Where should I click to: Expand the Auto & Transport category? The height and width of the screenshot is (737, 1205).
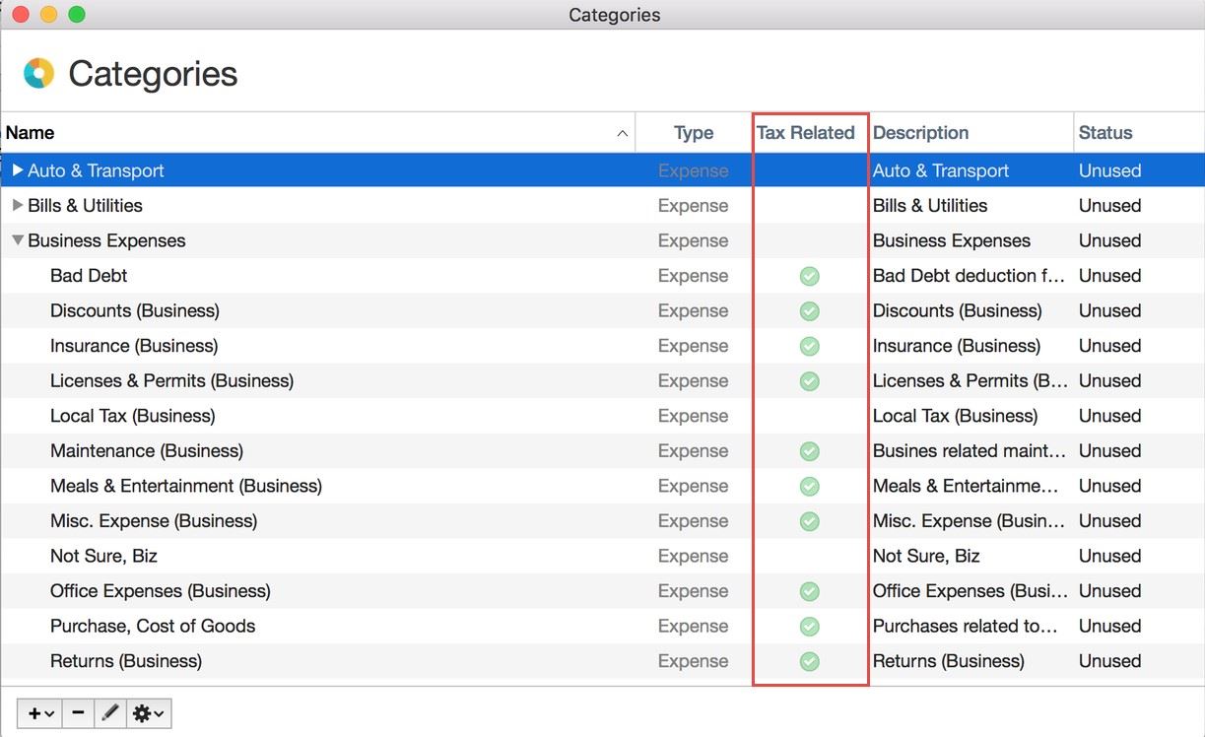pos(18,170)
